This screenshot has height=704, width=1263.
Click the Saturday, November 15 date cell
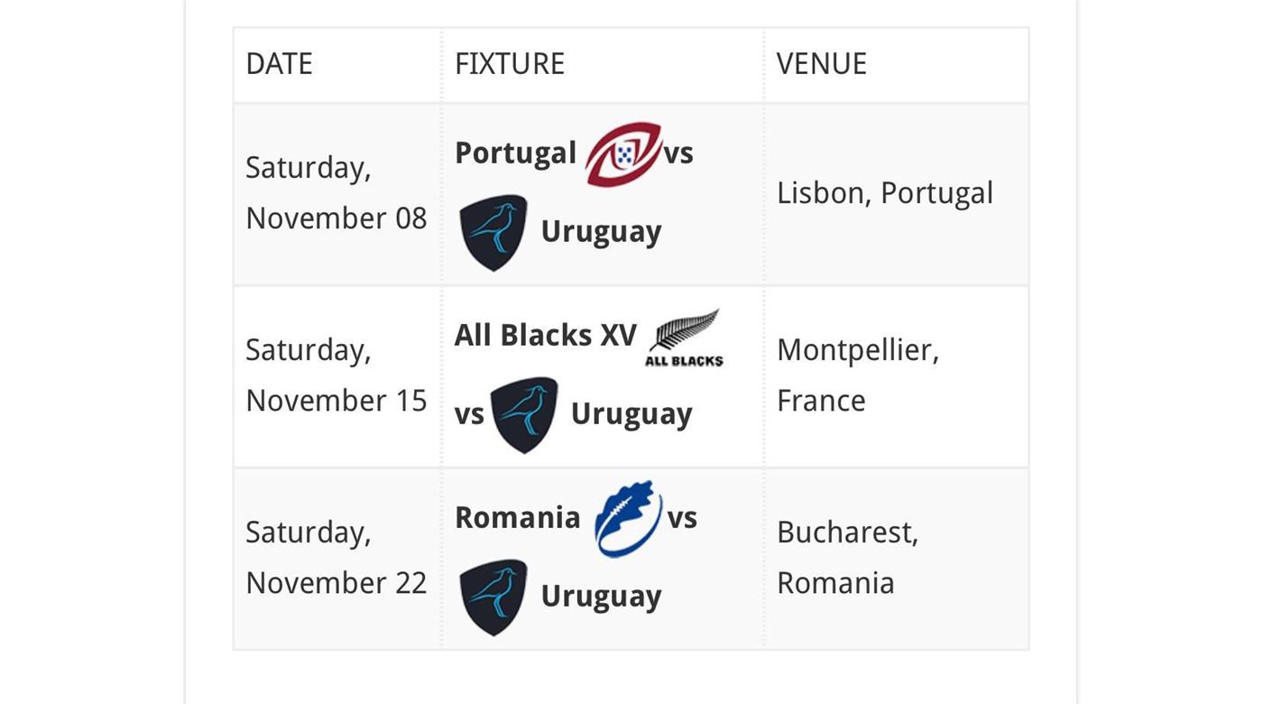coord(336,375)
